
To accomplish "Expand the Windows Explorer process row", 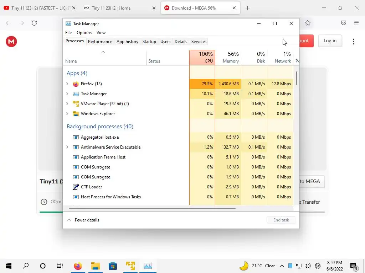I will [67, 114].
